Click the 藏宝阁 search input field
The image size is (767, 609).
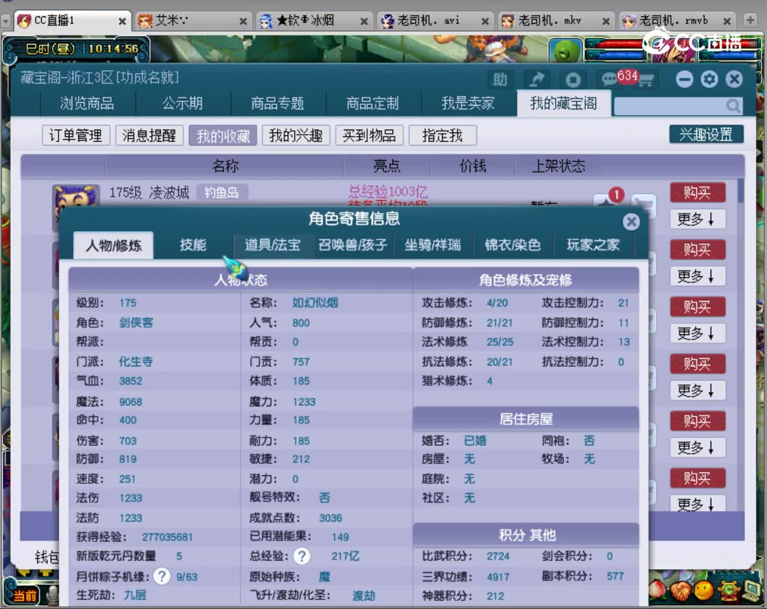(670, 105)
